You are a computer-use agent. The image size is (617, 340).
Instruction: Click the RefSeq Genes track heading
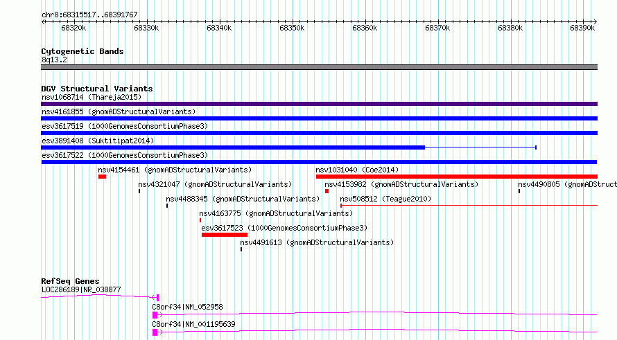pos(70,281)
